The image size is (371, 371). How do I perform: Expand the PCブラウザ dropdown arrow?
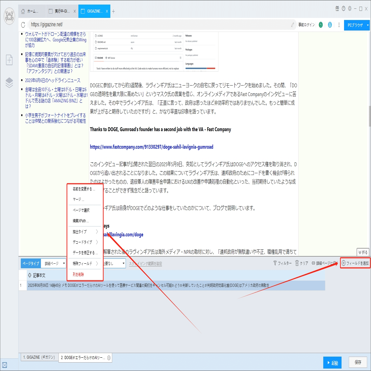pyautogui.click(x=368, y=25)
